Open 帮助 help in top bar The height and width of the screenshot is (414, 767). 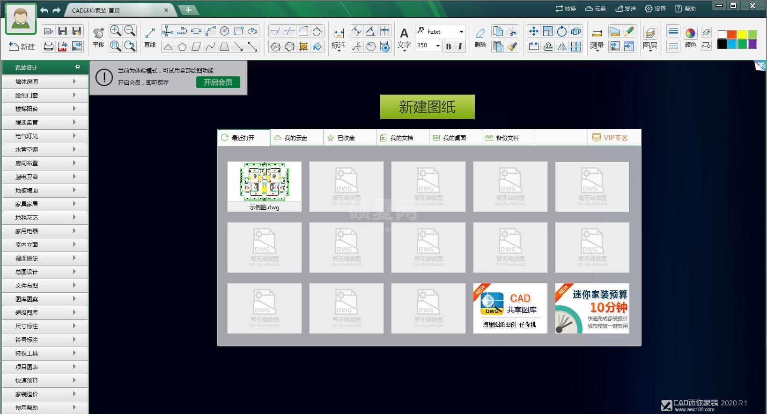coord(685,8)
